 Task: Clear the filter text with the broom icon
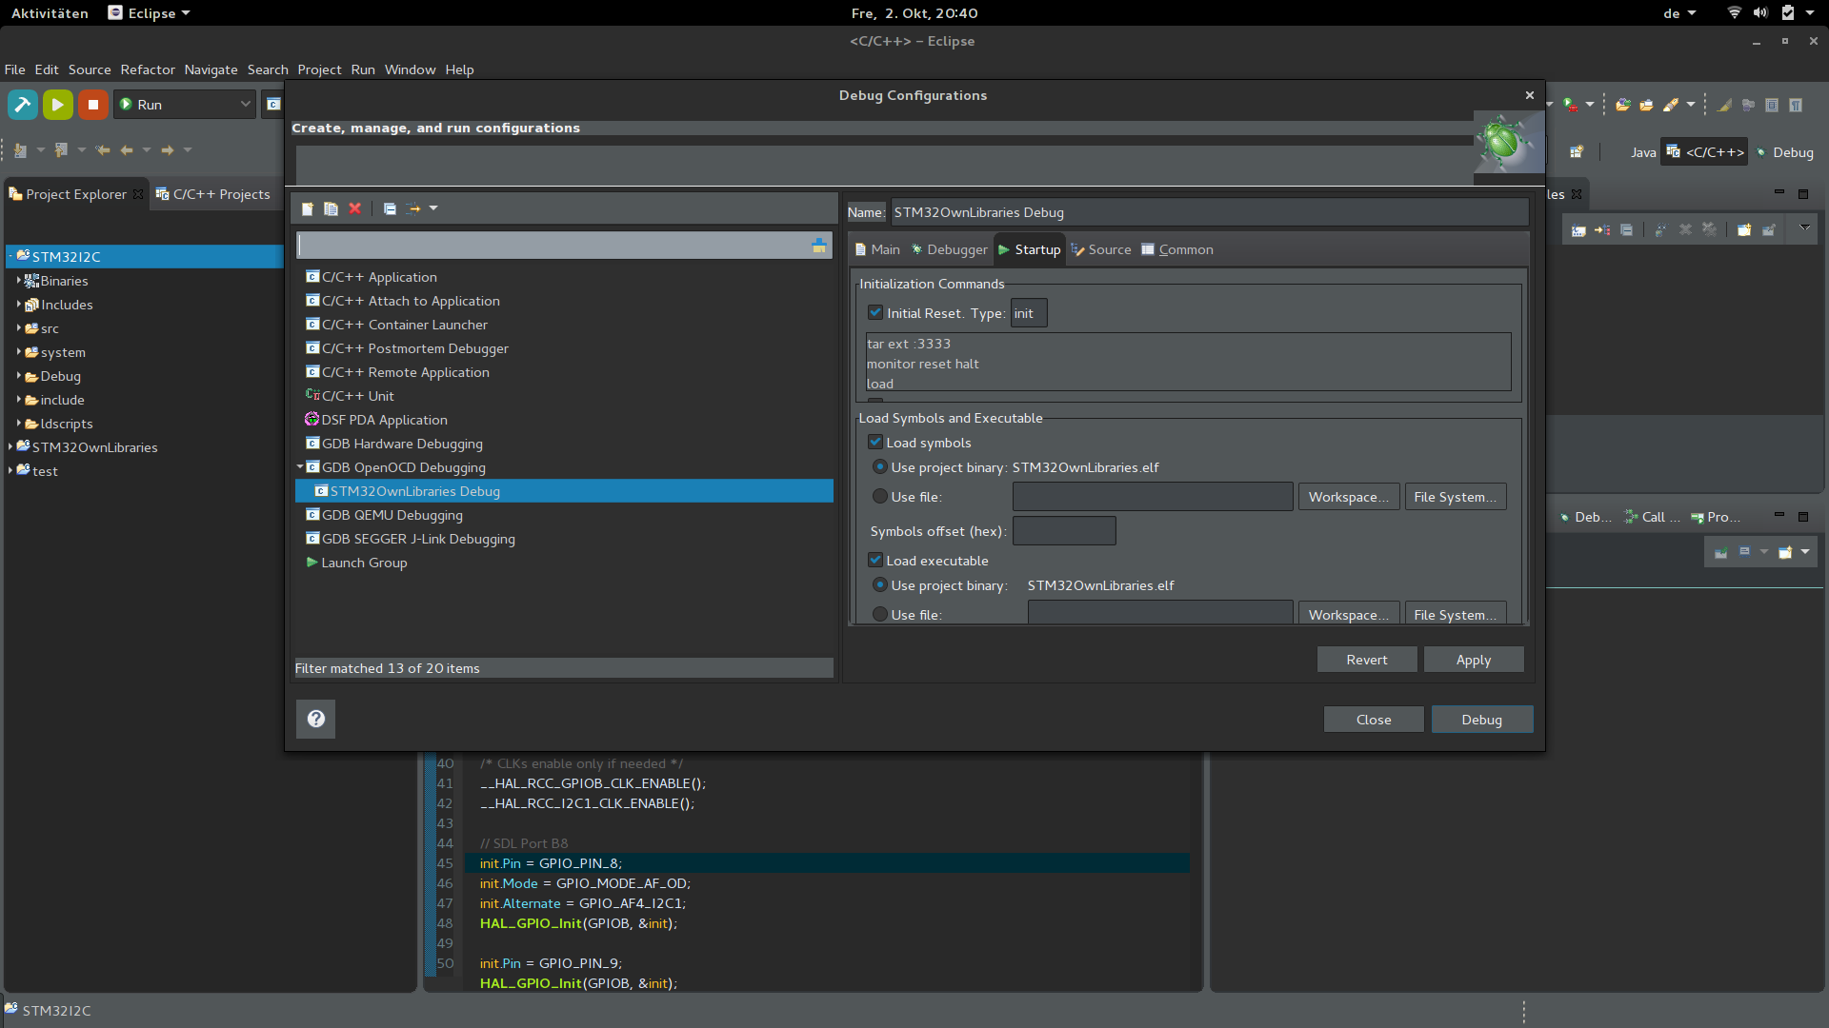818,246
